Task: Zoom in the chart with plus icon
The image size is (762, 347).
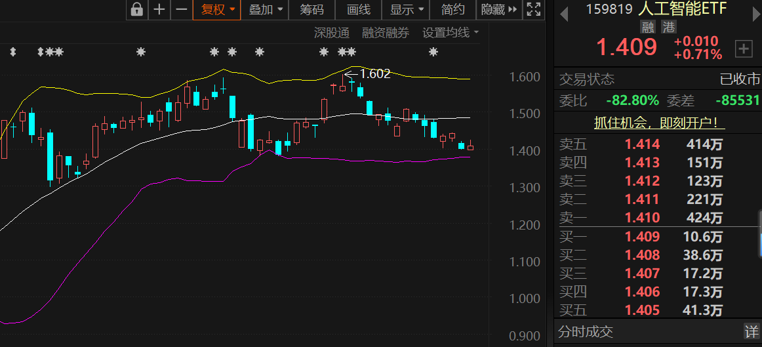Action: (159, 9)
